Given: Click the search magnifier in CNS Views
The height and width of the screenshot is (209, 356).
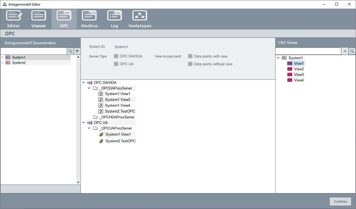Looking at the screenshot, I should tap(352, 51).
